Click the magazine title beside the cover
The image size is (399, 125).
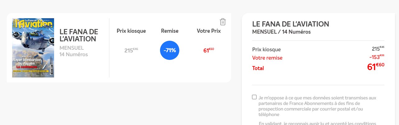79,35
